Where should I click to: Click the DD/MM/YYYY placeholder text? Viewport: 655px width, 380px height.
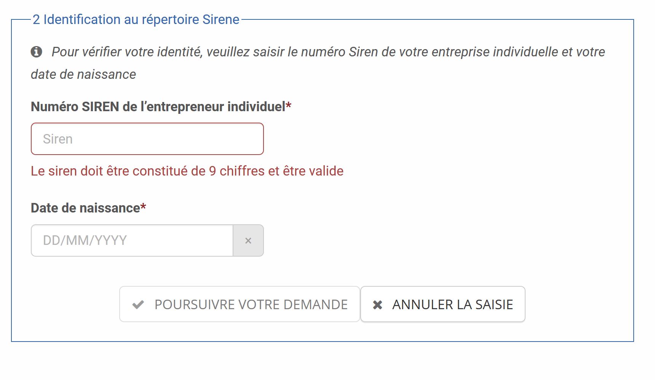pyautogui.click(x=85, y=241)
